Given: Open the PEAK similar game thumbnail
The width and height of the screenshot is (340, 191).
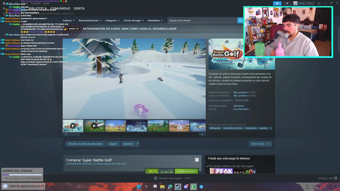Looking at the screenshot, I should pos(221,171).
